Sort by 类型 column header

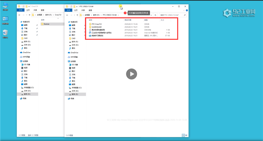pos(146,20)
